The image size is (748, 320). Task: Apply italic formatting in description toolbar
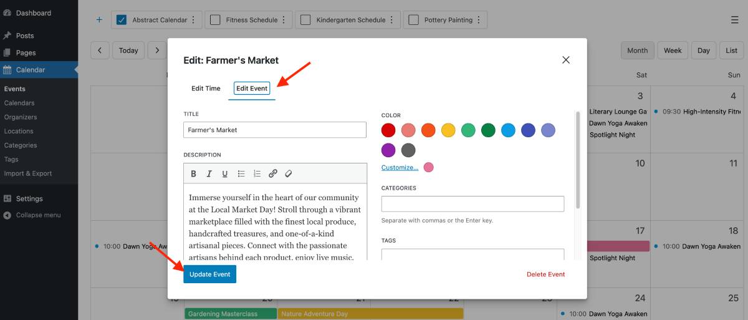coord(209,174)
